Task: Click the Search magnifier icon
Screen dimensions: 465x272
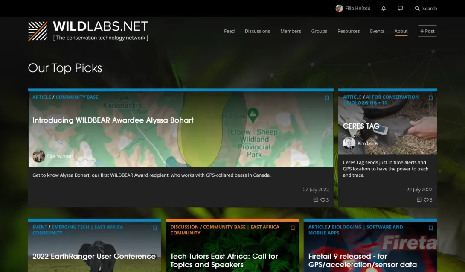Action: (417, 8)
